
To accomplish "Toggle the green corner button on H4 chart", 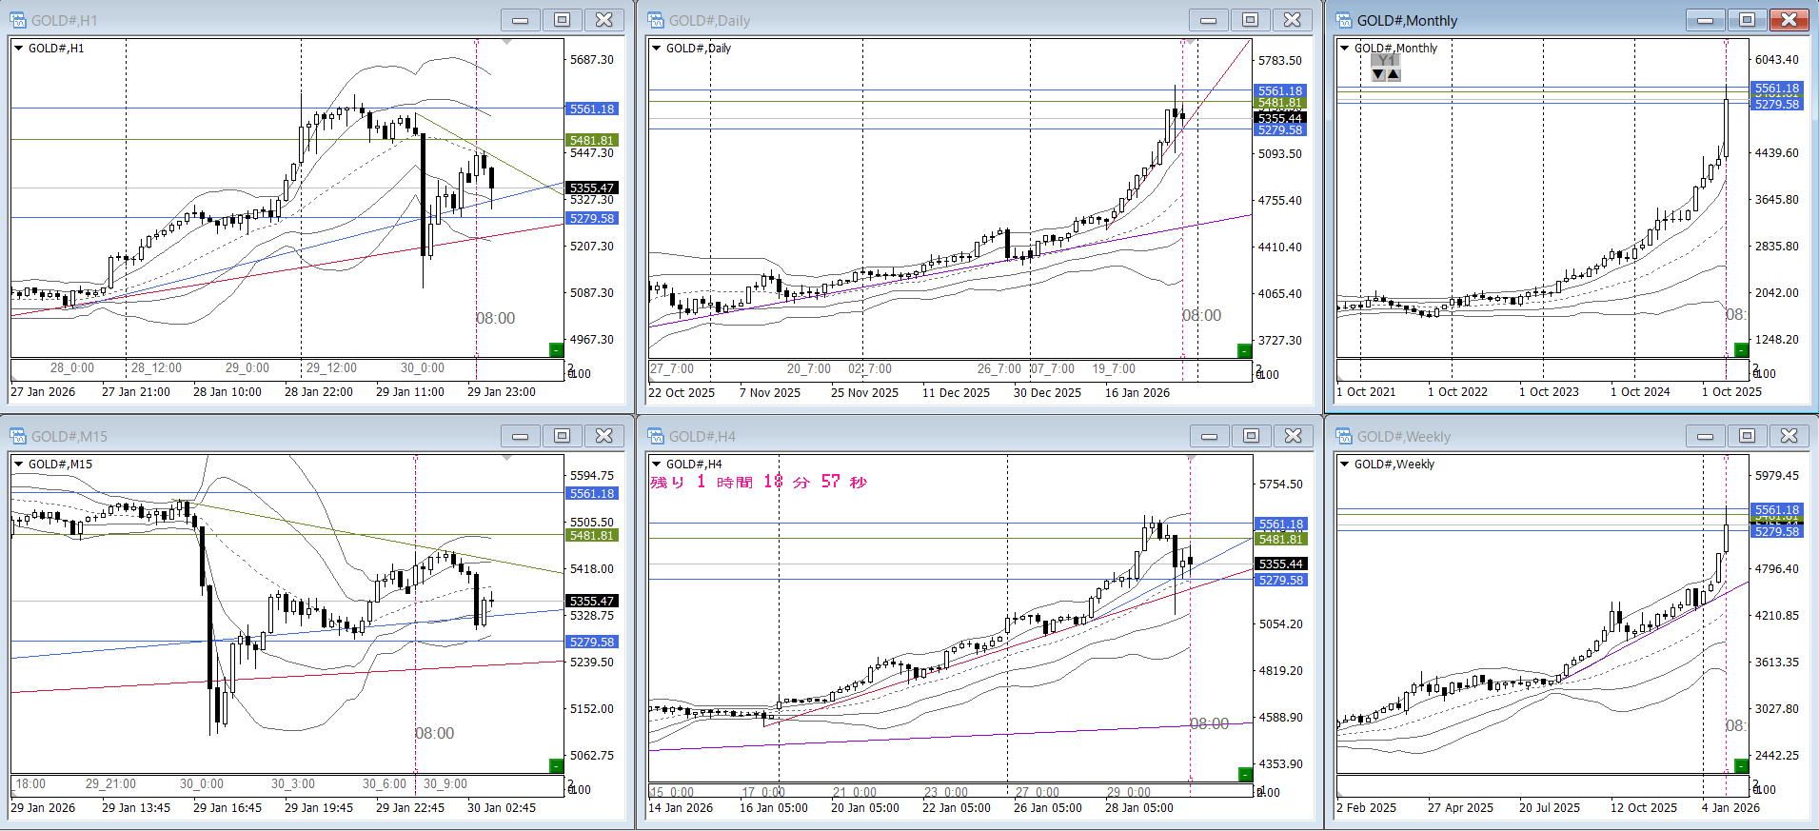I will pos(1243,774).
